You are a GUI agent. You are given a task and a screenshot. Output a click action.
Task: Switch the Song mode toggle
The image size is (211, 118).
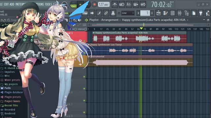point(74,6)
